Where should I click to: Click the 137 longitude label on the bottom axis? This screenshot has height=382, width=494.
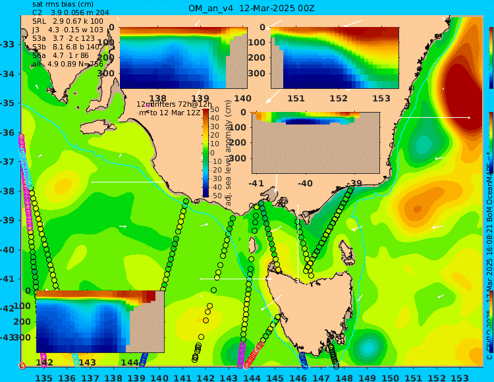(x=90, y=377)
